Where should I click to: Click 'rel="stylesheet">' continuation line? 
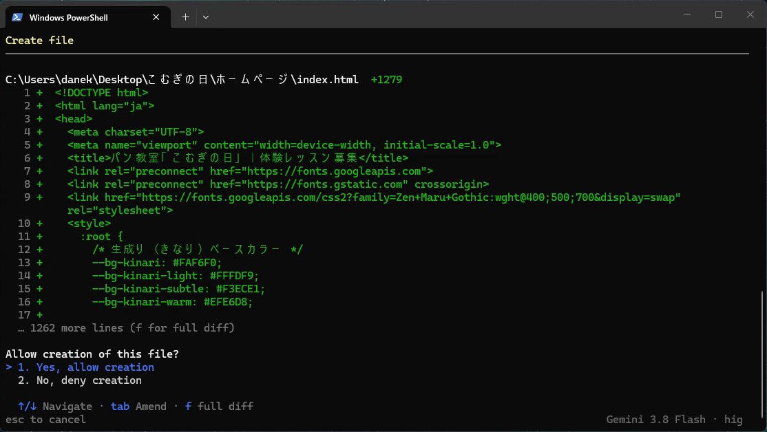tap(120, 210)
